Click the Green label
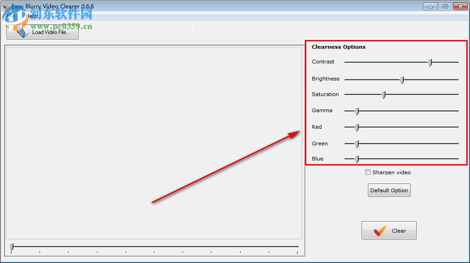The width and height of the screenshot is (470, 263). pos(320,143)
